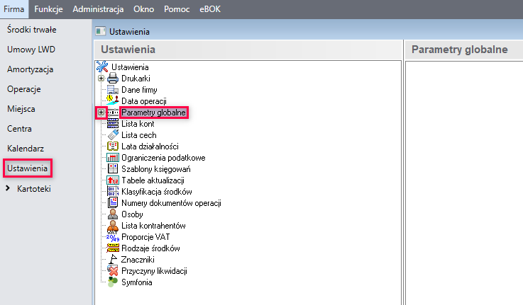The image size is (523, 305).
Task: Select Znaczniki tree item
Action: click(138, 260)
